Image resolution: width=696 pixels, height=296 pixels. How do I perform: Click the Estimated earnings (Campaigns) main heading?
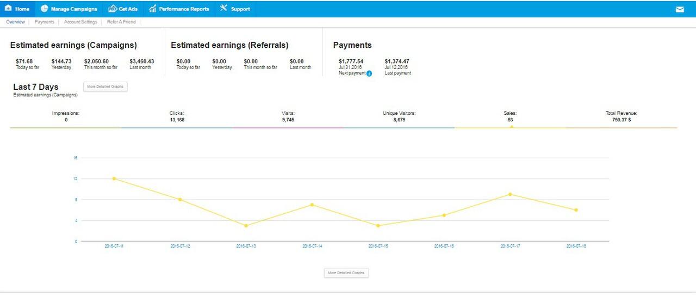[73, 45]
